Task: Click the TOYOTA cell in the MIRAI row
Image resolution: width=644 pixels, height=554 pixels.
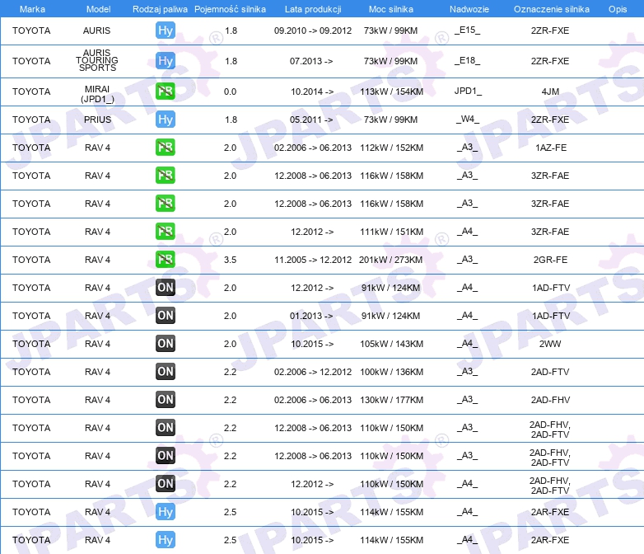Action: (31, 92)
